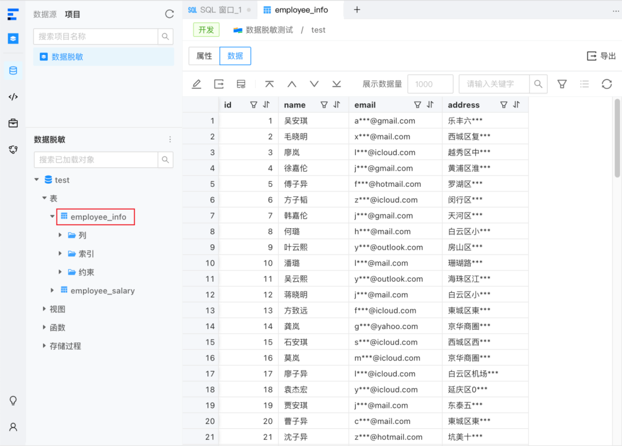Expand the 列 columns folder

point(60,235)
